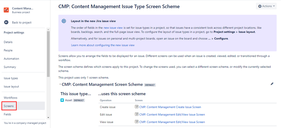Image resolution: width=281 pixels, height=128 pixels.
Task: Click Back to project link
Action: tap(22, 22)
